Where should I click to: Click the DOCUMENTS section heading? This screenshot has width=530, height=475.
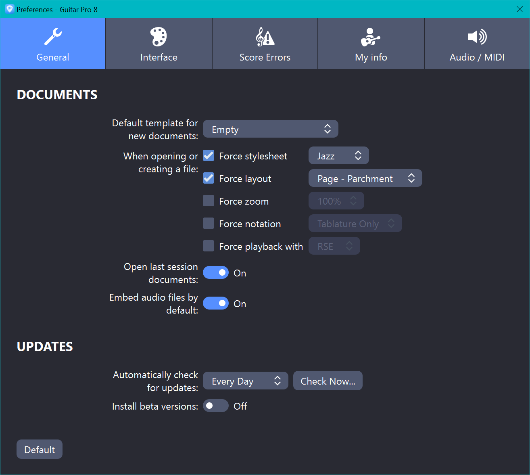point(57,95)
